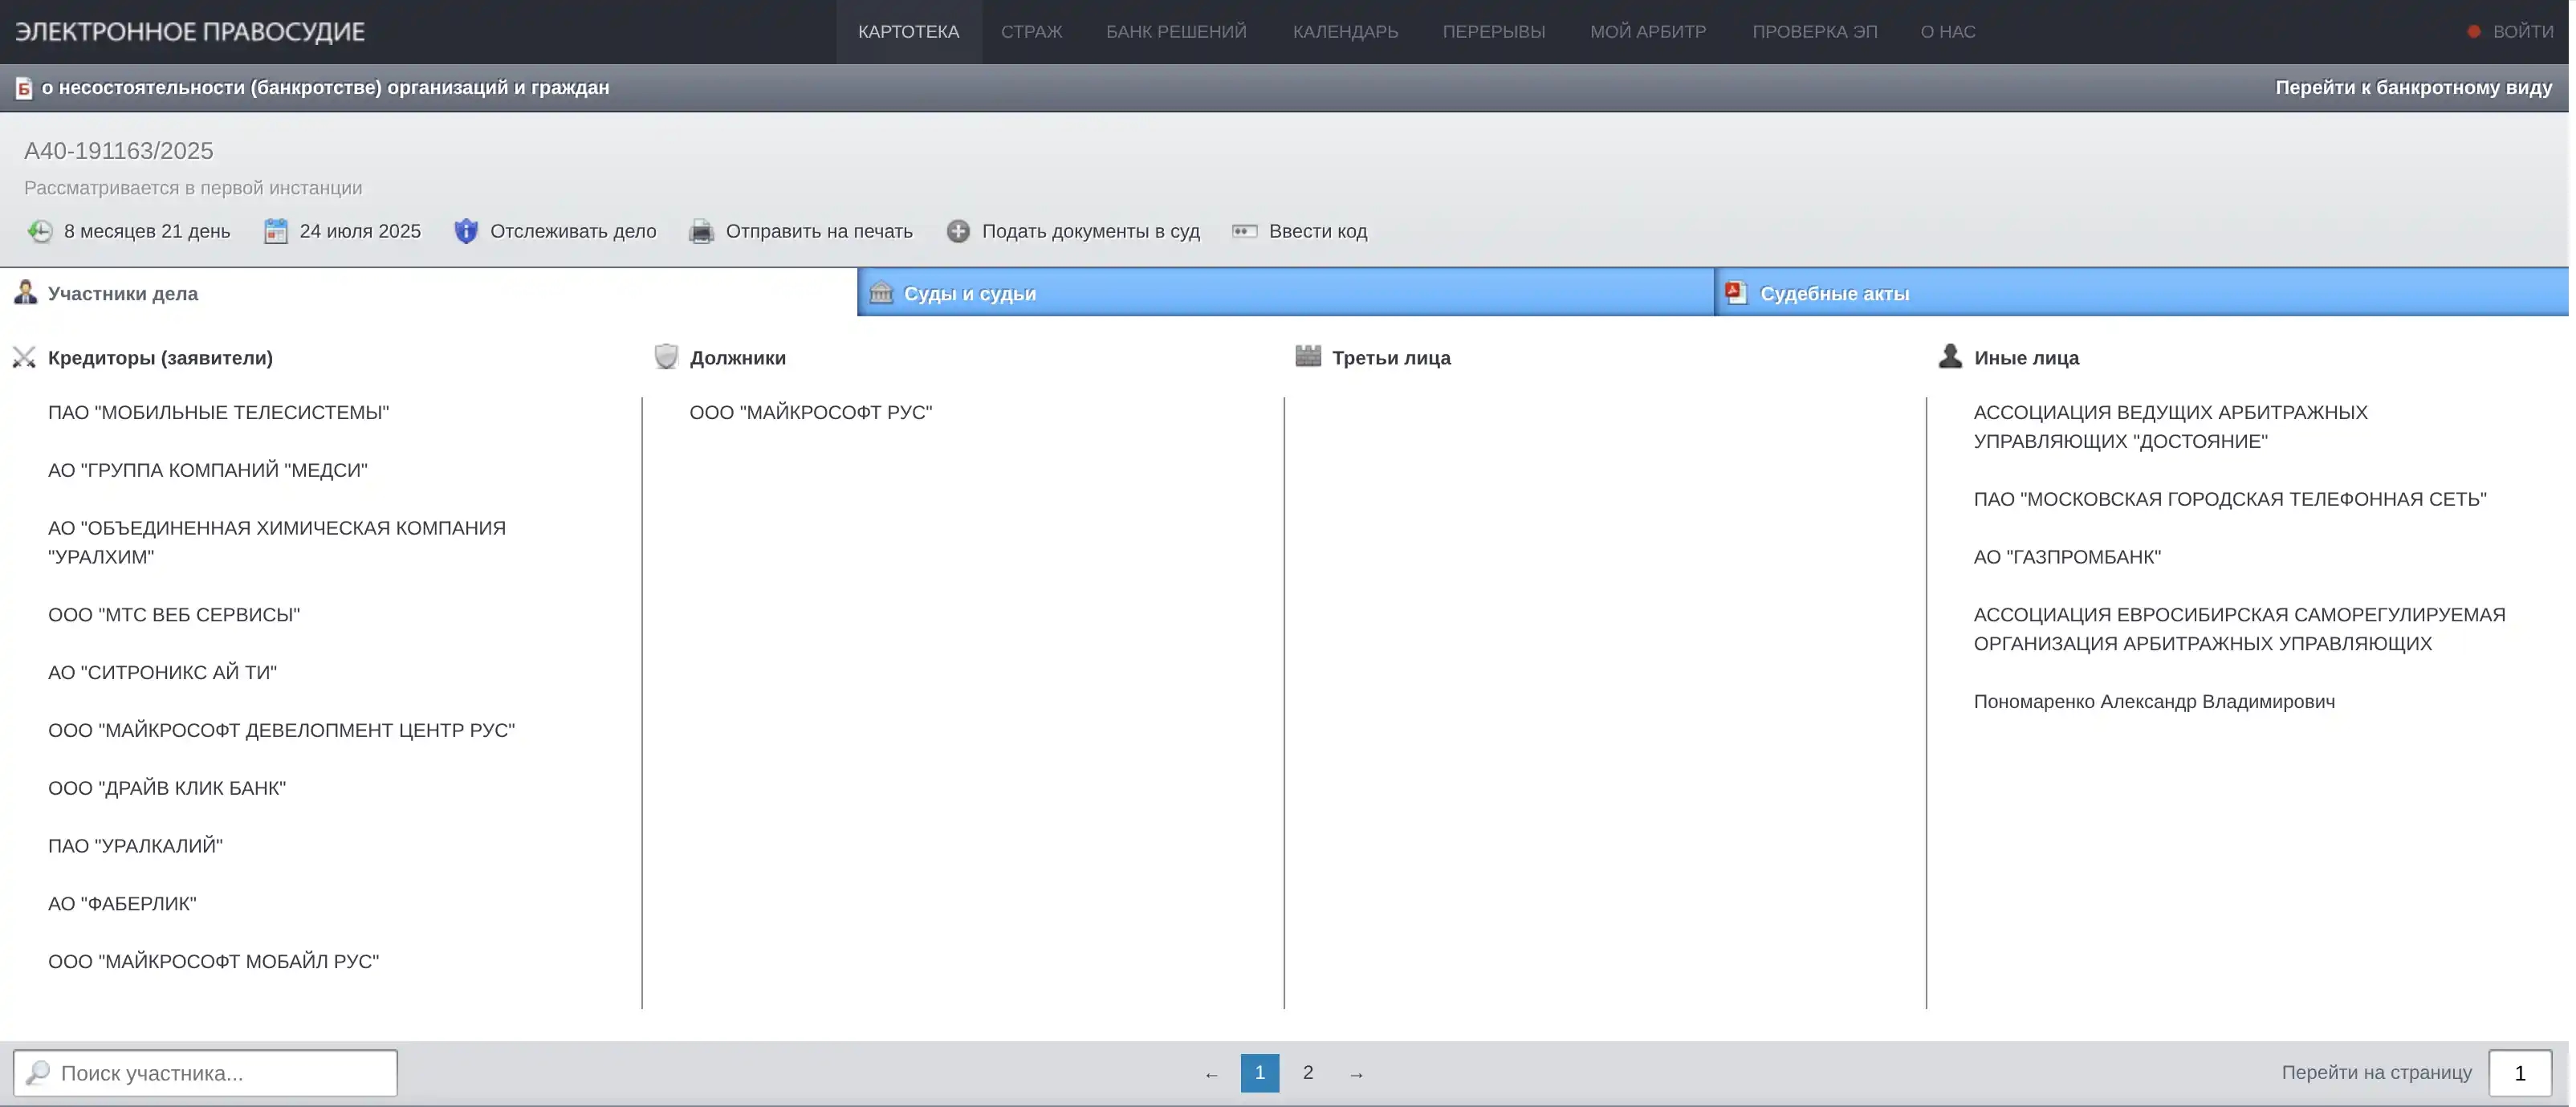Click the red bankruptcy category icon in header
Image resolution: width=2576 pixels, height=1107 pixels.
point(24,88)
